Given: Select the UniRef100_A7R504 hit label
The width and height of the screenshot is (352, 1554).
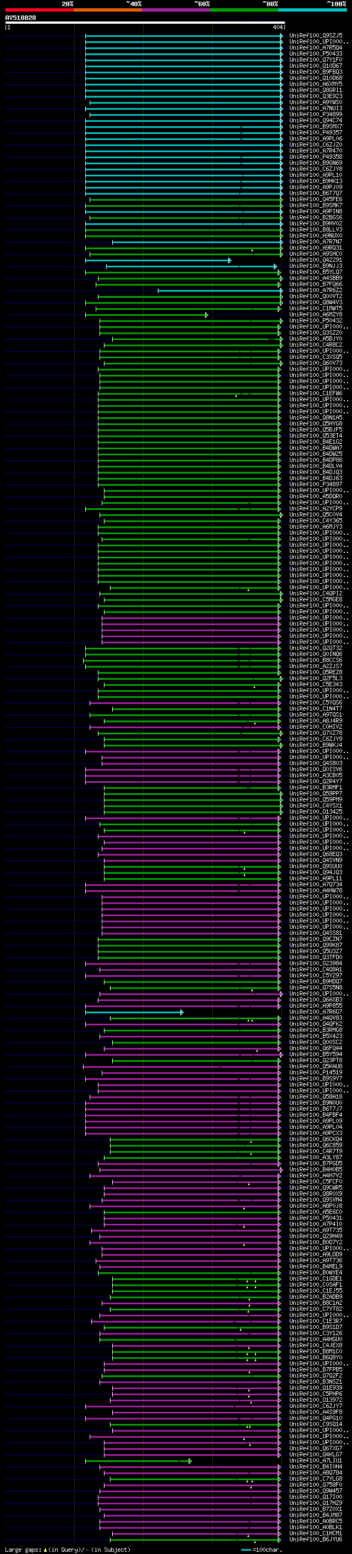Looking at the screenshot, I should 316,47.
